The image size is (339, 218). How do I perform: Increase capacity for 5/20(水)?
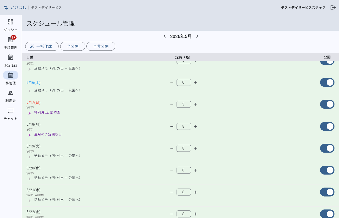[x=196, y=170]
